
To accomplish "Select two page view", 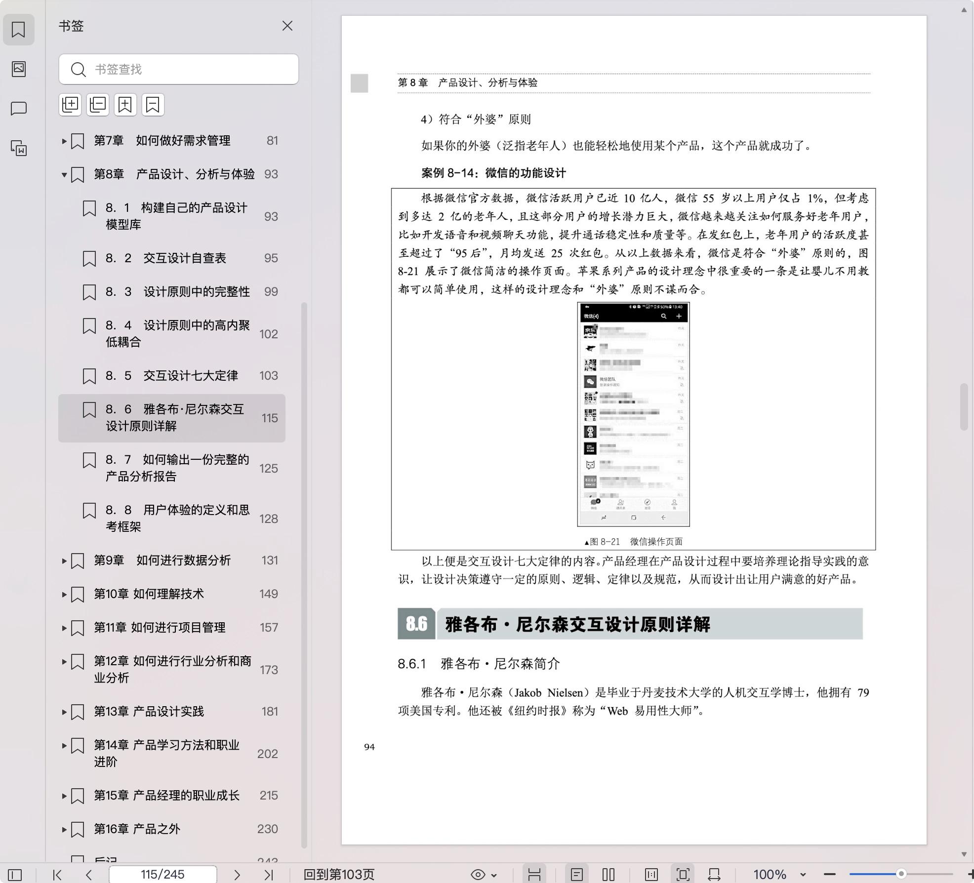I will coord(609,875).
